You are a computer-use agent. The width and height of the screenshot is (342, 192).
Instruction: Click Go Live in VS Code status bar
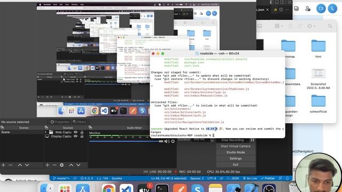[x=250, y=178]
